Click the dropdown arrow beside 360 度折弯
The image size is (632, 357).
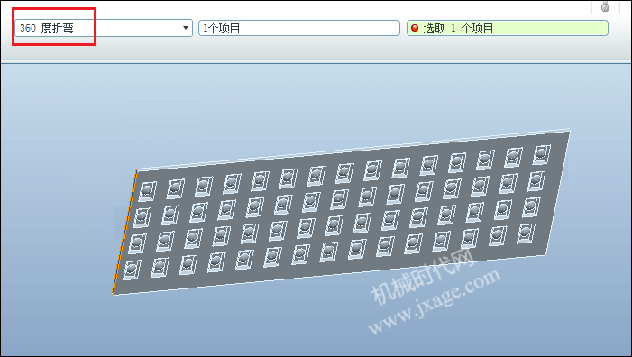tap(186, 28)
